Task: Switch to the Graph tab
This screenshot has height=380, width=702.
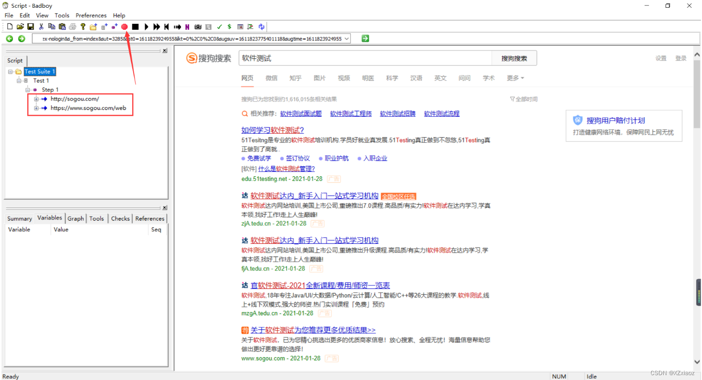Action: (75, 219)
